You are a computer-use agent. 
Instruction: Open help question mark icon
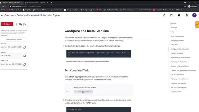179,15
